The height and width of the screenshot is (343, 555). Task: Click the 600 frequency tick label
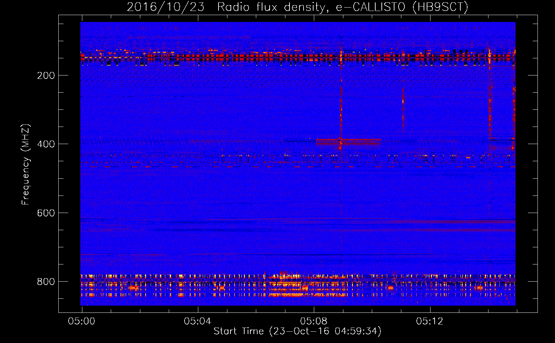[46, 213]
